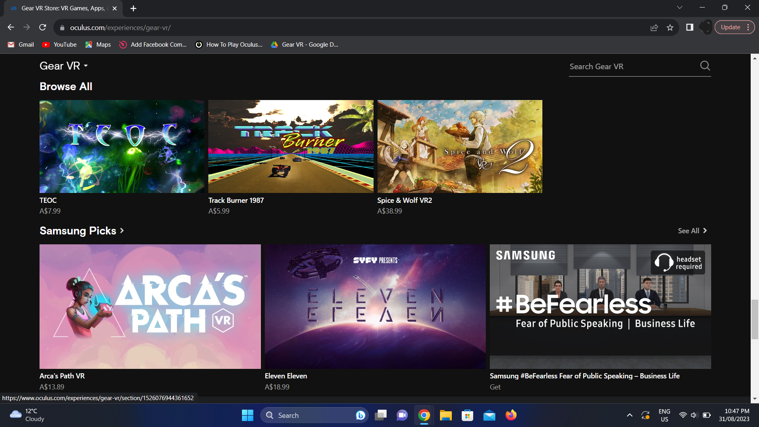Screen dimensions: 759x427
Task: Open the Gear VR - Google D... bookmark
Action: pos(304,45)
